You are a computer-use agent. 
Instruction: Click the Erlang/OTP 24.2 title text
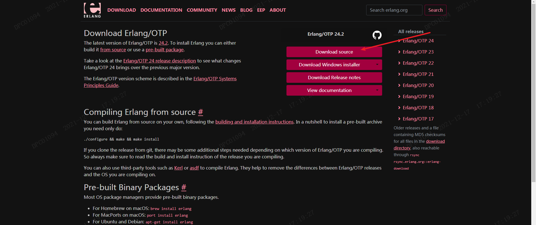(326, 34)
